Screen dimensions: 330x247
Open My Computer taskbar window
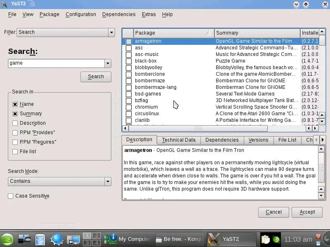128,239
